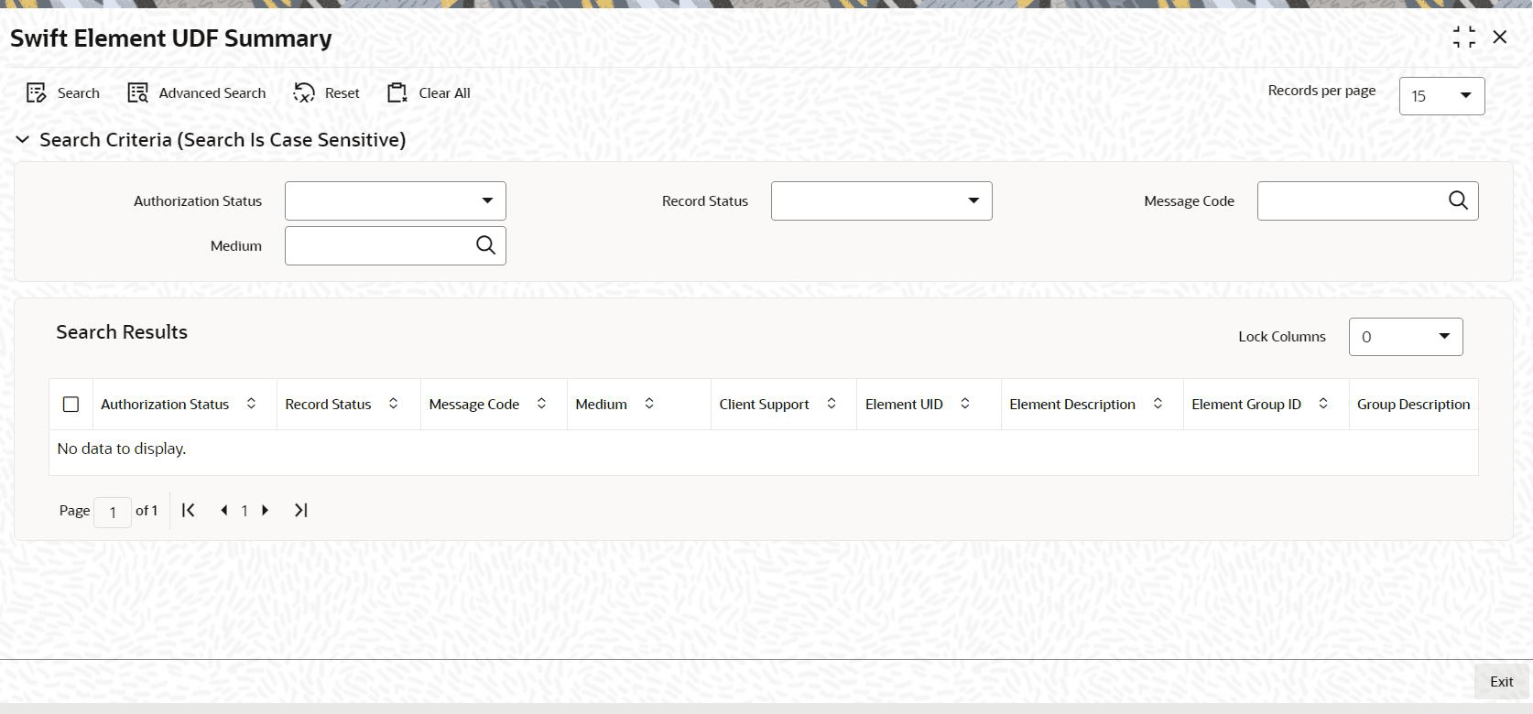Open Advanced Search
This screenshot has width=1533, height=714.
tap(197, 93)
